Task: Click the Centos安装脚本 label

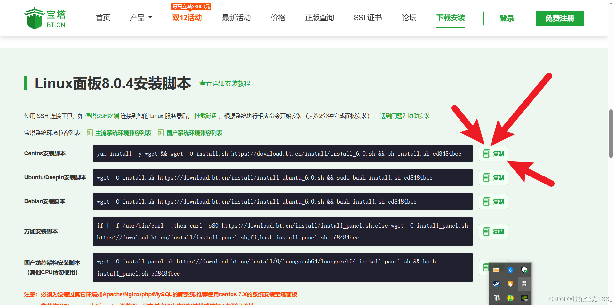Action: pos(45,153)
